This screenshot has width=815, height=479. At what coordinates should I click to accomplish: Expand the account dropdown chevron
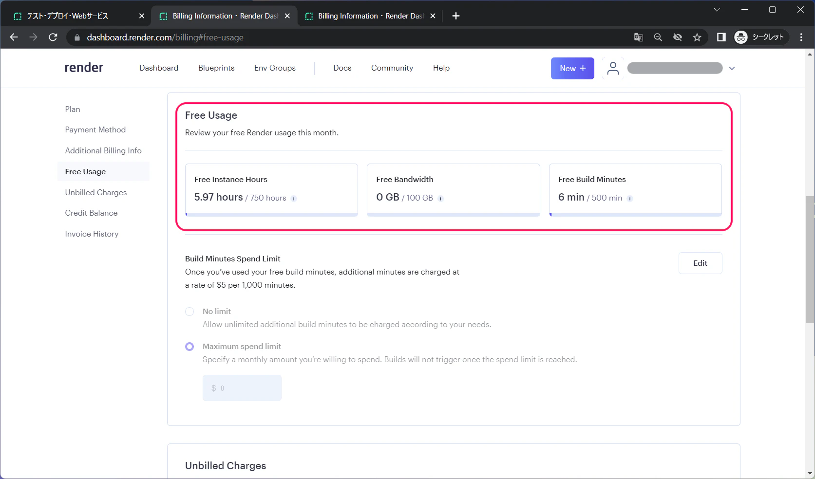click(x=732, y=69)
